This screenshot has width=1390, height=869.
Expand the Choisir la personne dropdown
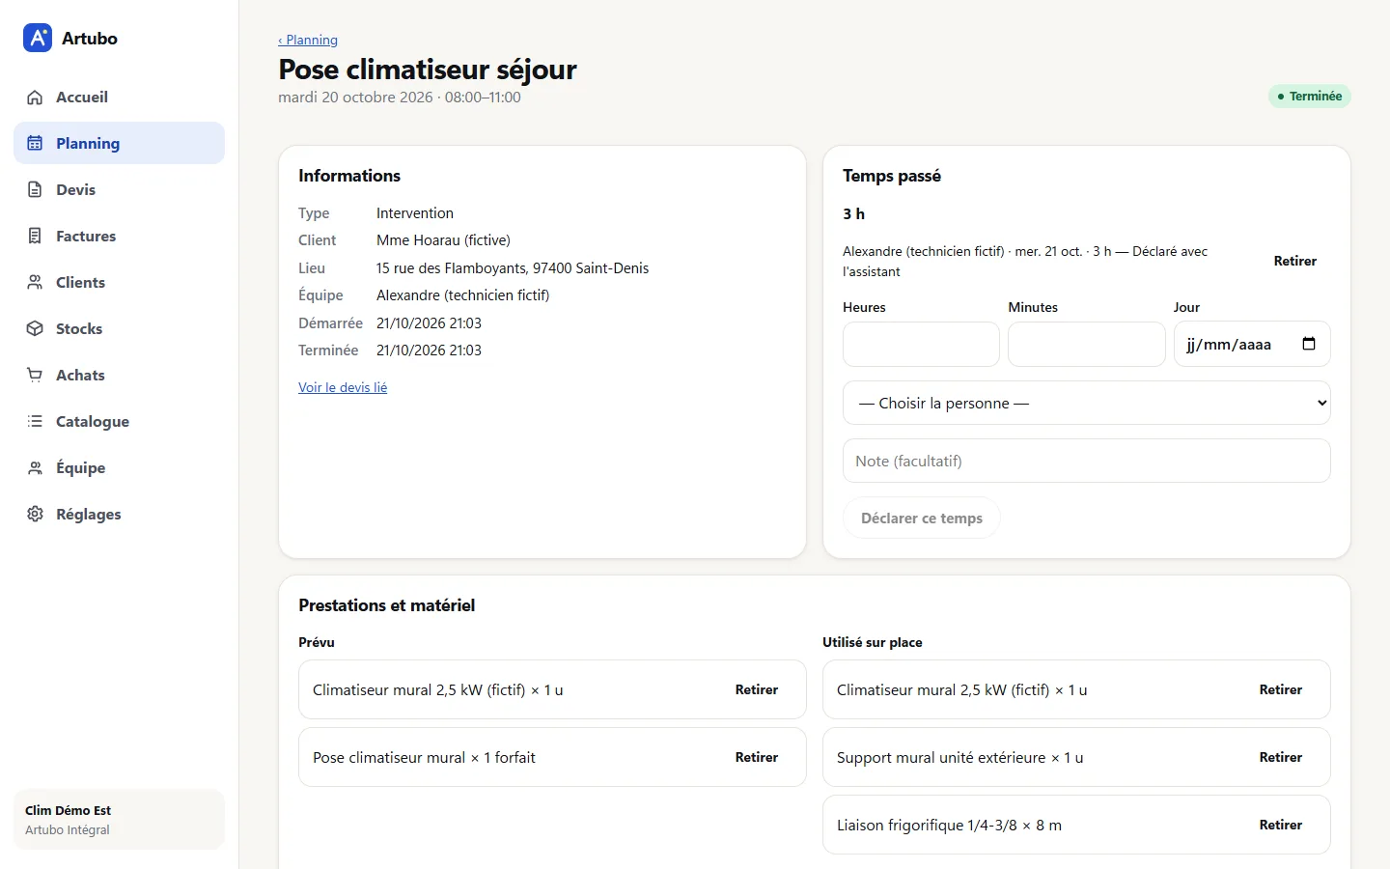(1087, 403)
